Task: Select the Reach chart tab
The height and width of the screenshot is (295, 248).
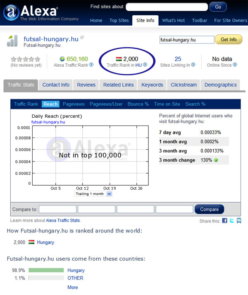Action: pyautogui.click(x=50, y=104)
